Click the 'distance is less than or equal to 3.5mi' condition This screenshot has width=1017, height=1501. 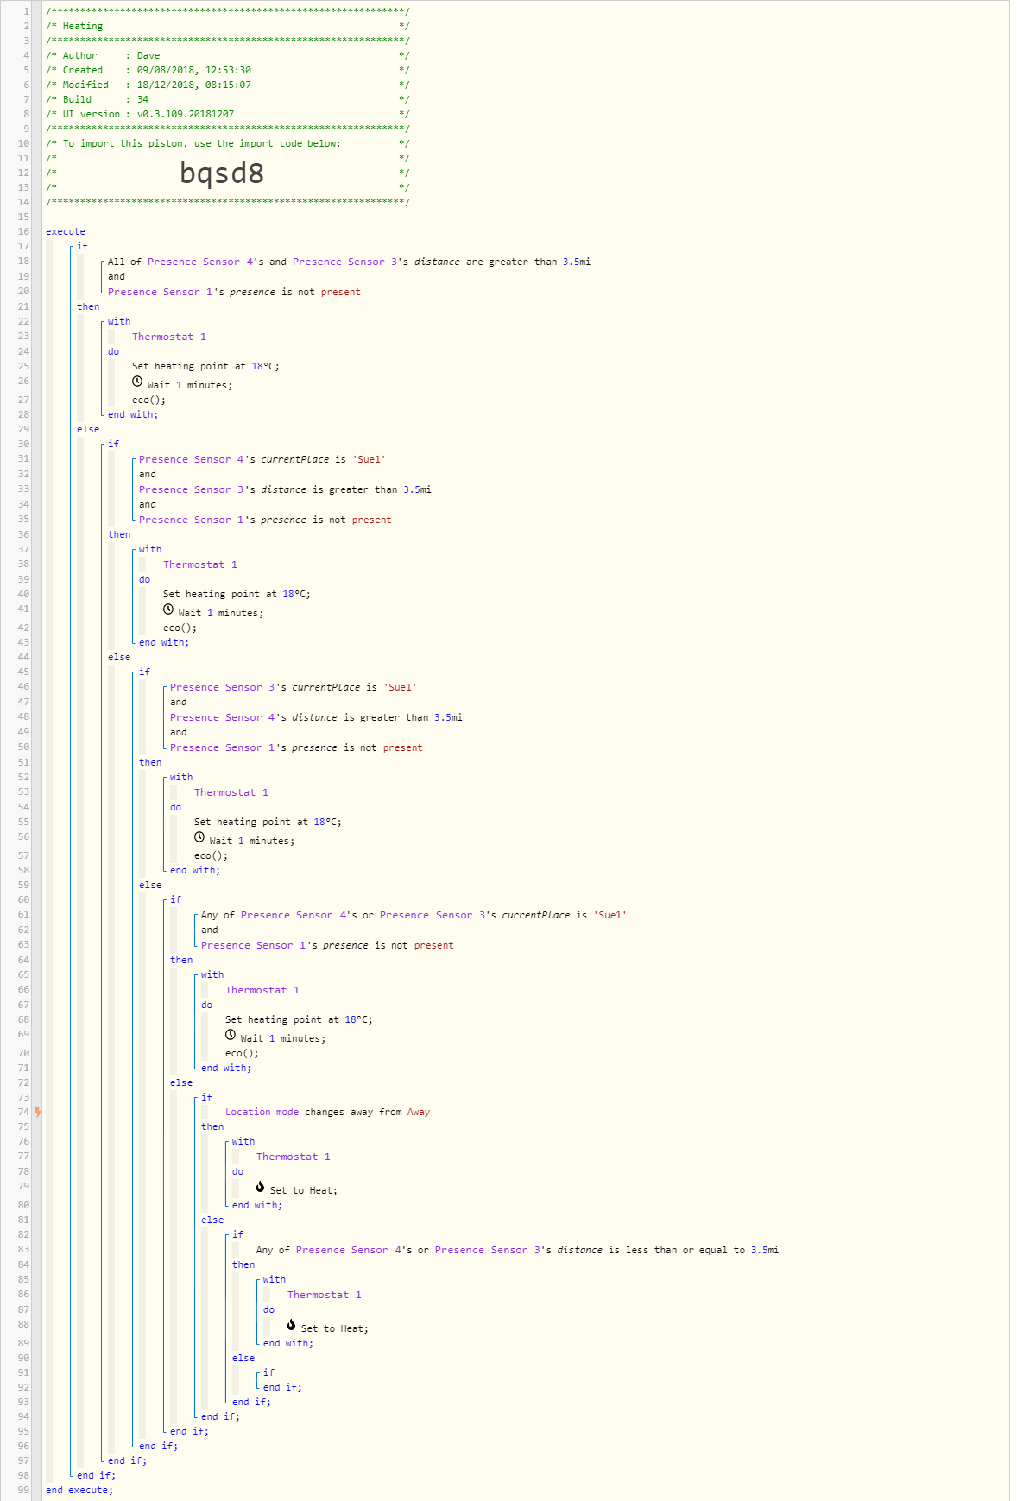tap(517, 1250)
